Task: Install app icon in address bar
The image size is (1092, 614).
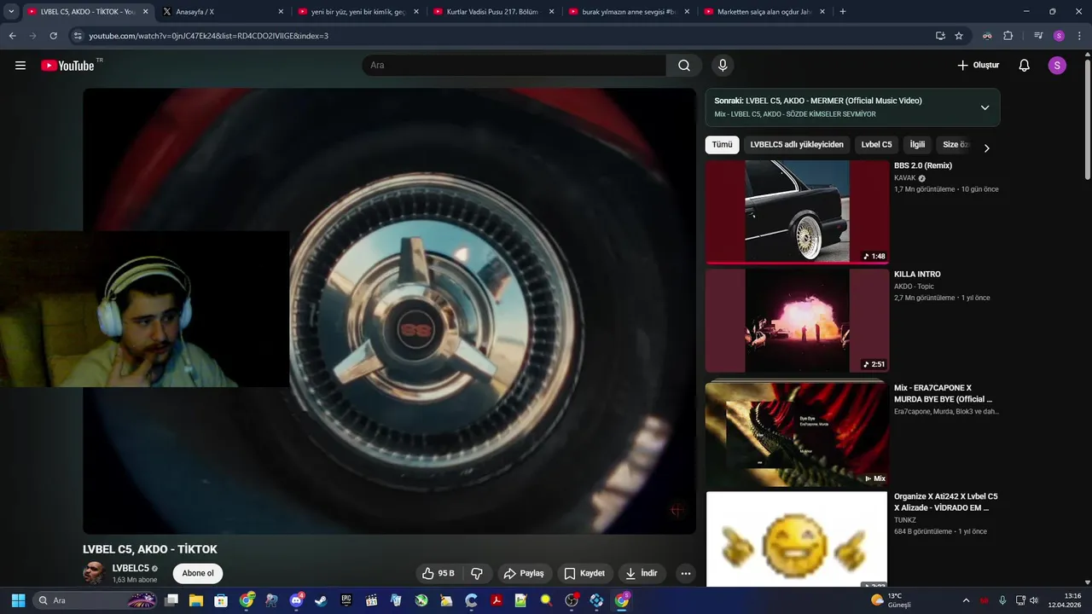Action: pyautogui.click(x=940, y=36)
